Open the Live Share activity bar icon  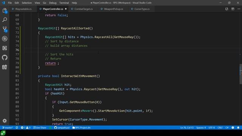pyautogui.click(x=5, y=67)
